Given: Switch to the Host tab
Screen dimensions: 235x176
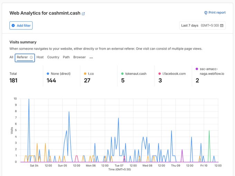Looking at the screenshot, I should 40,57.
